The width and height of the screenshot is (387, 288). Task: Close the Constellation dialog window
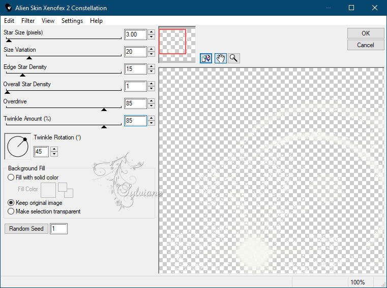pos(375,8)
